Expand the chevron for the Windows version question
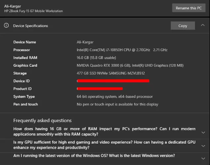 coord(203,158)
